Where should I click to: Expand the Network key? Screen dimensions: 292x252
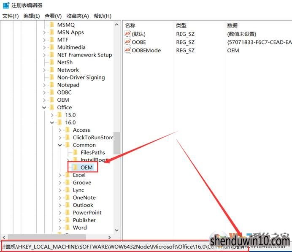44,70
